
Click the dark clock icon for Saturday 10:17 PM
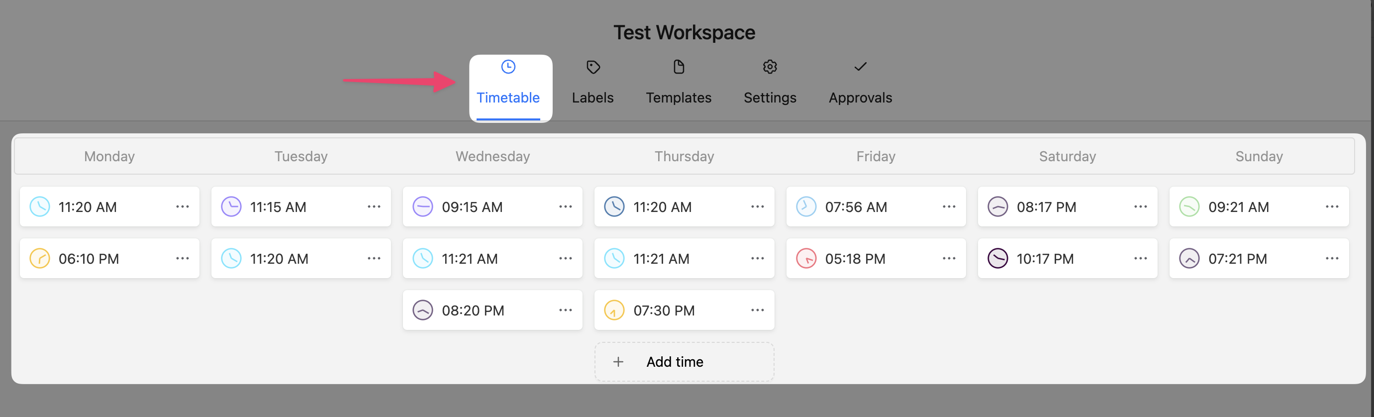click(997, 259)
